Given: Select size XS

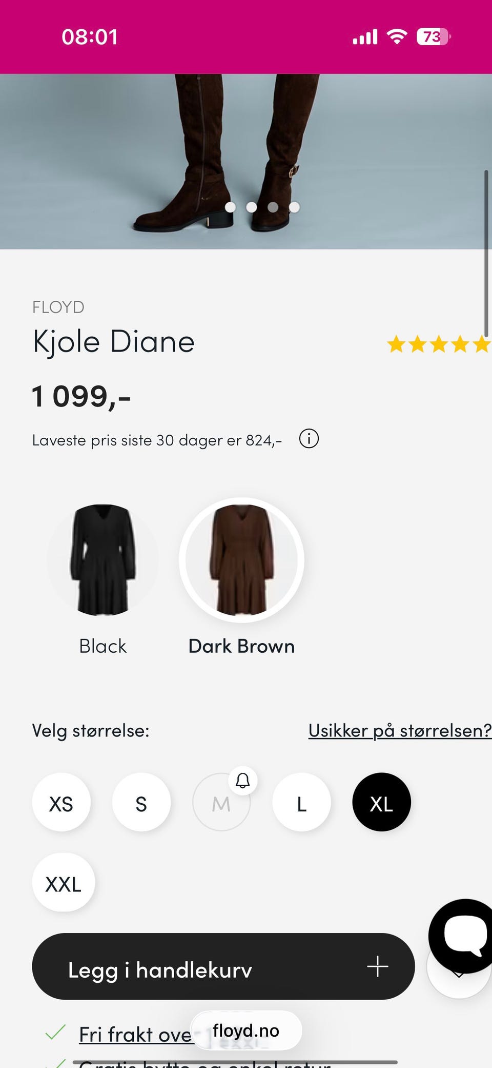Looking at the screenshot, I should 61,802.
